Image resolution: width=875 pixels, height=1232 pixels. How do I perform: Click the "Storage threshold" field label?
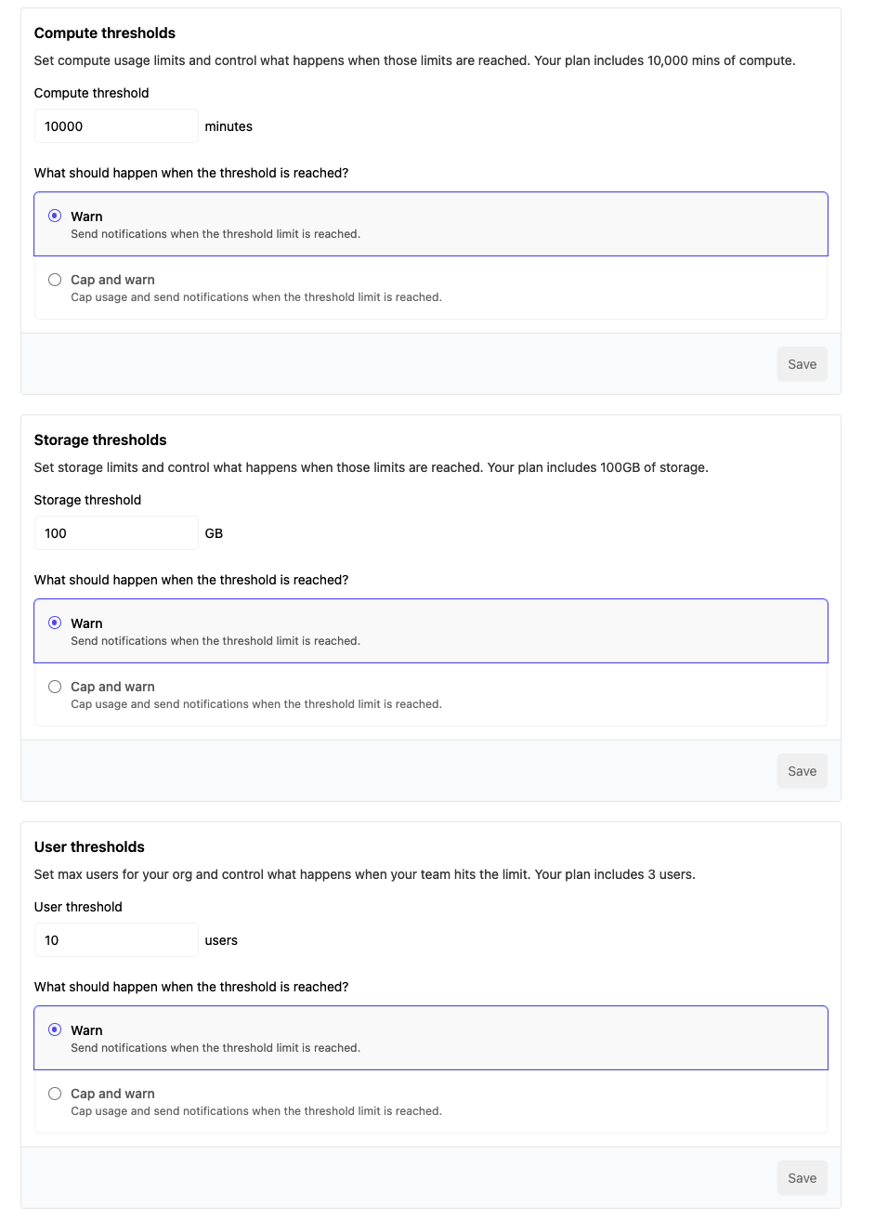click(x=87, y=500)
